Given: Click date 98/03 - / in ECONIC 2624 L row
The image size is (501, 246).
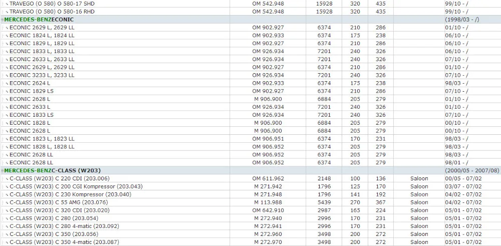Looking at the screenshot, I should pyautogui.click(x=456, y=83).
